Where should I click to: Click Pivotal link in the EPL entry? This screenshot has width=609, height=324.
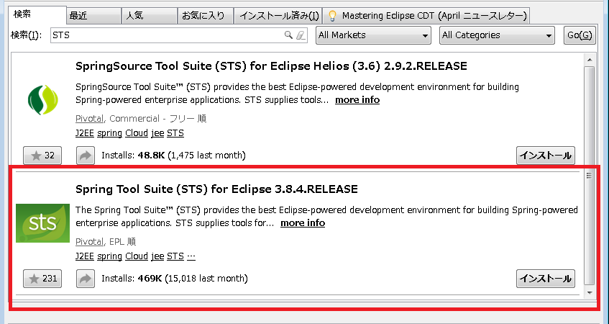90,241
